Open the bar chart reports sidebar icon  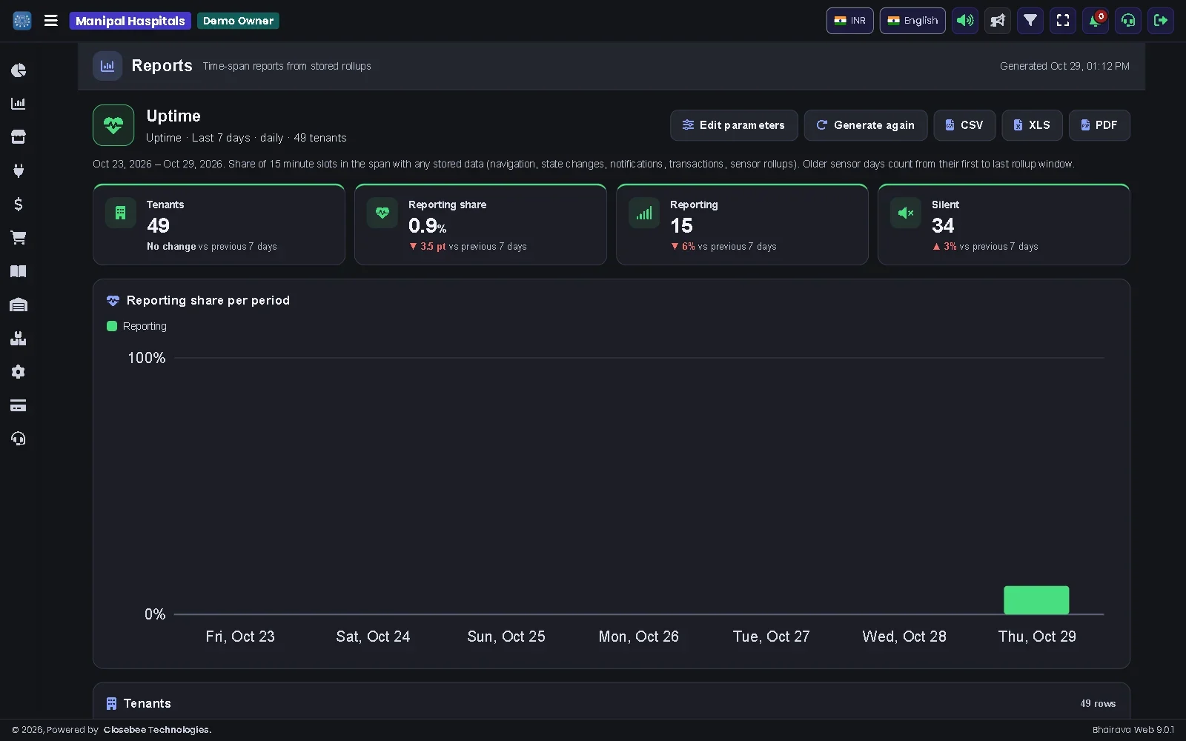(19, 104)
